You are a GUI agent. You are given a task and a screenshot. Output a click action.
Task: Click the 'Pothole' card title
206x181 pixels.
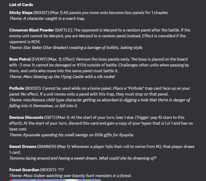pyautogui.click(x=17, y=88)
